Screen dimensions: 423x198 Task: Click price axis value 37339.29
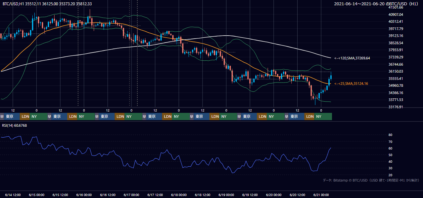(396, 57)
